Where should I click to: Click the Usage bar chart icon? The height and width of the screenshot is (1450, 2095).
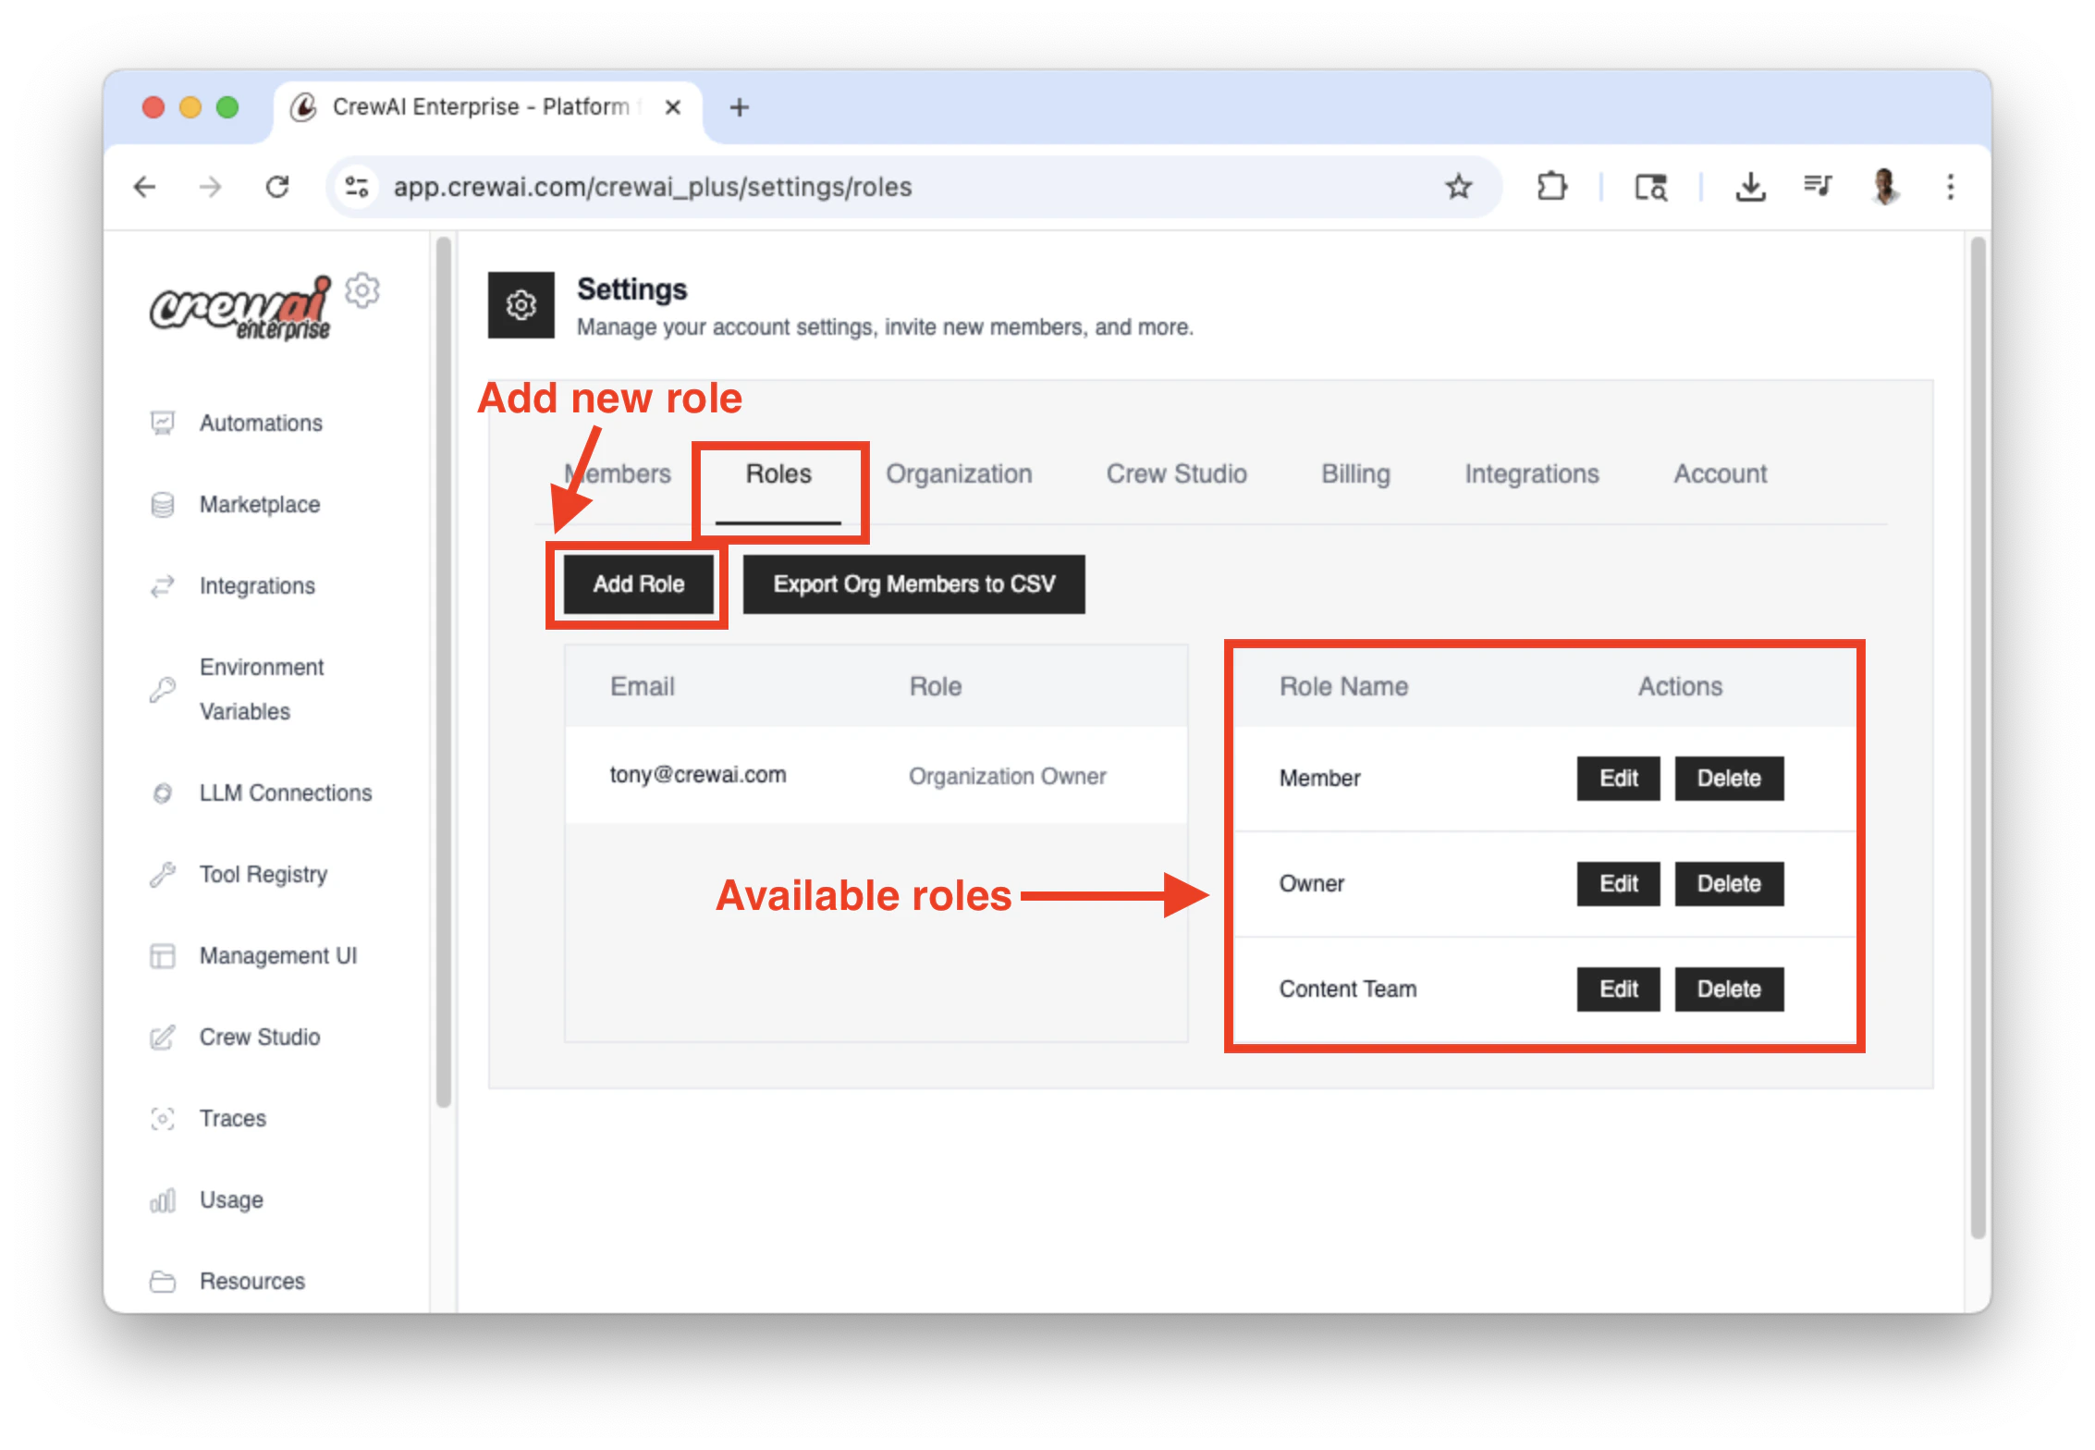pyautogui.click(x=163, y=1200)
